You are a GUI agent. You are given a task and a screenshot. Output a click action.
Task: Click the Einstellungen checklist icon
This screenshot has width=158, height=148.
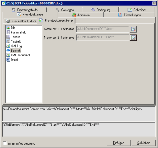coord(120,15)
